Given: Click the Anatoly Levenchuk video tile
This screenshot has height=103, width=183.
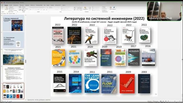Looking at the screenshot, I should pyautogui.click(x=164, y=11).
